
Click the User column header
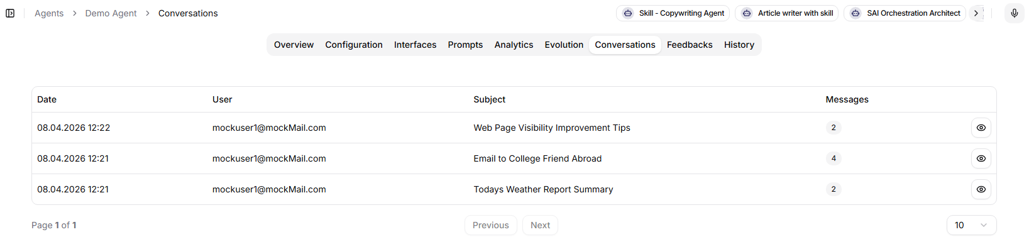coord(222,99)
